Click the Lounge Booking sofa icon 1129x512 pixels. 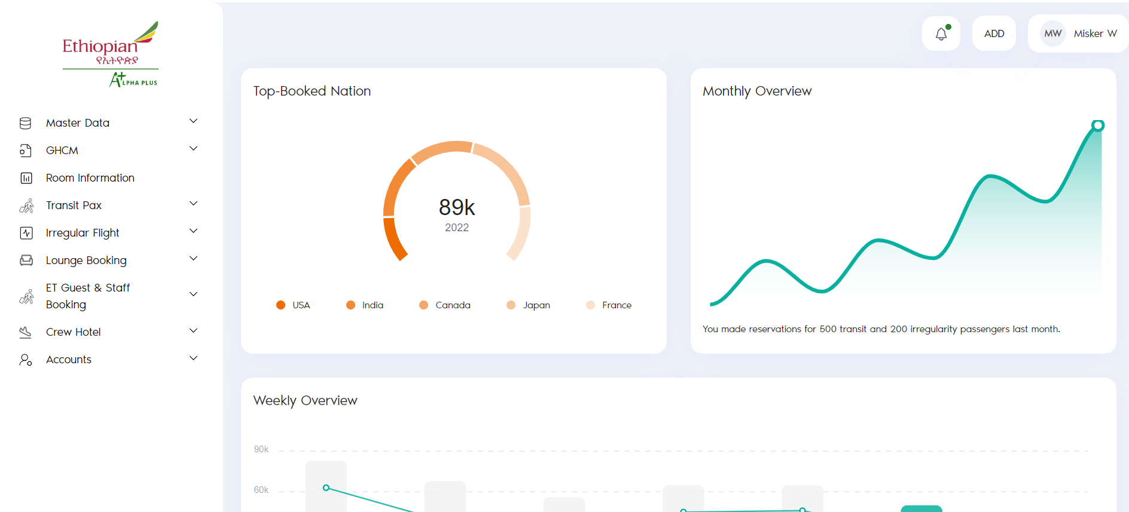tap(26, 260)
